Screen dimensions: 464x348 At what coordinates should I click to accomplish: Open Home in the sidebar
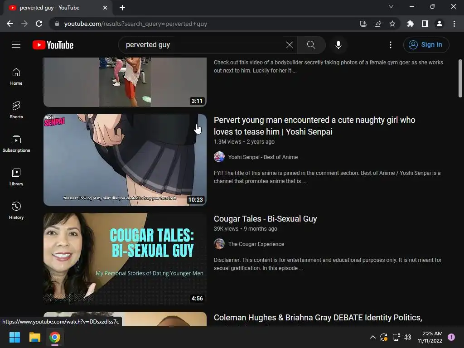[16, 77]
